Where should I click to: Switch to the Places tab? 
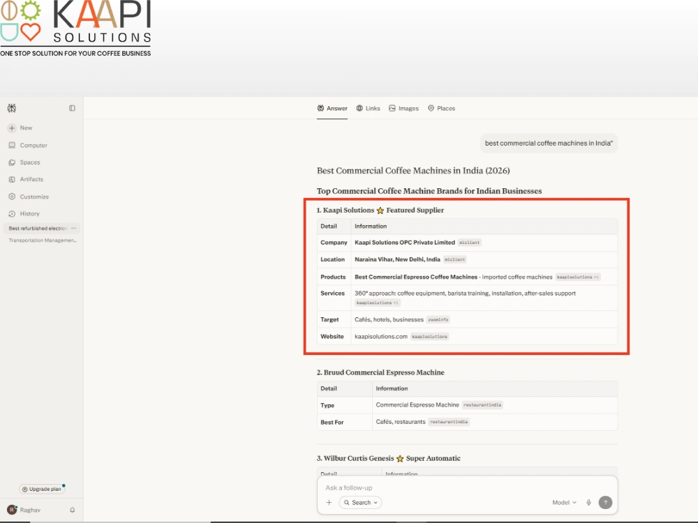(442, 108)
